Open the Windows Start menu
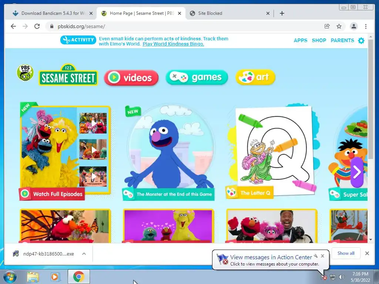 [x=10, y=277]
